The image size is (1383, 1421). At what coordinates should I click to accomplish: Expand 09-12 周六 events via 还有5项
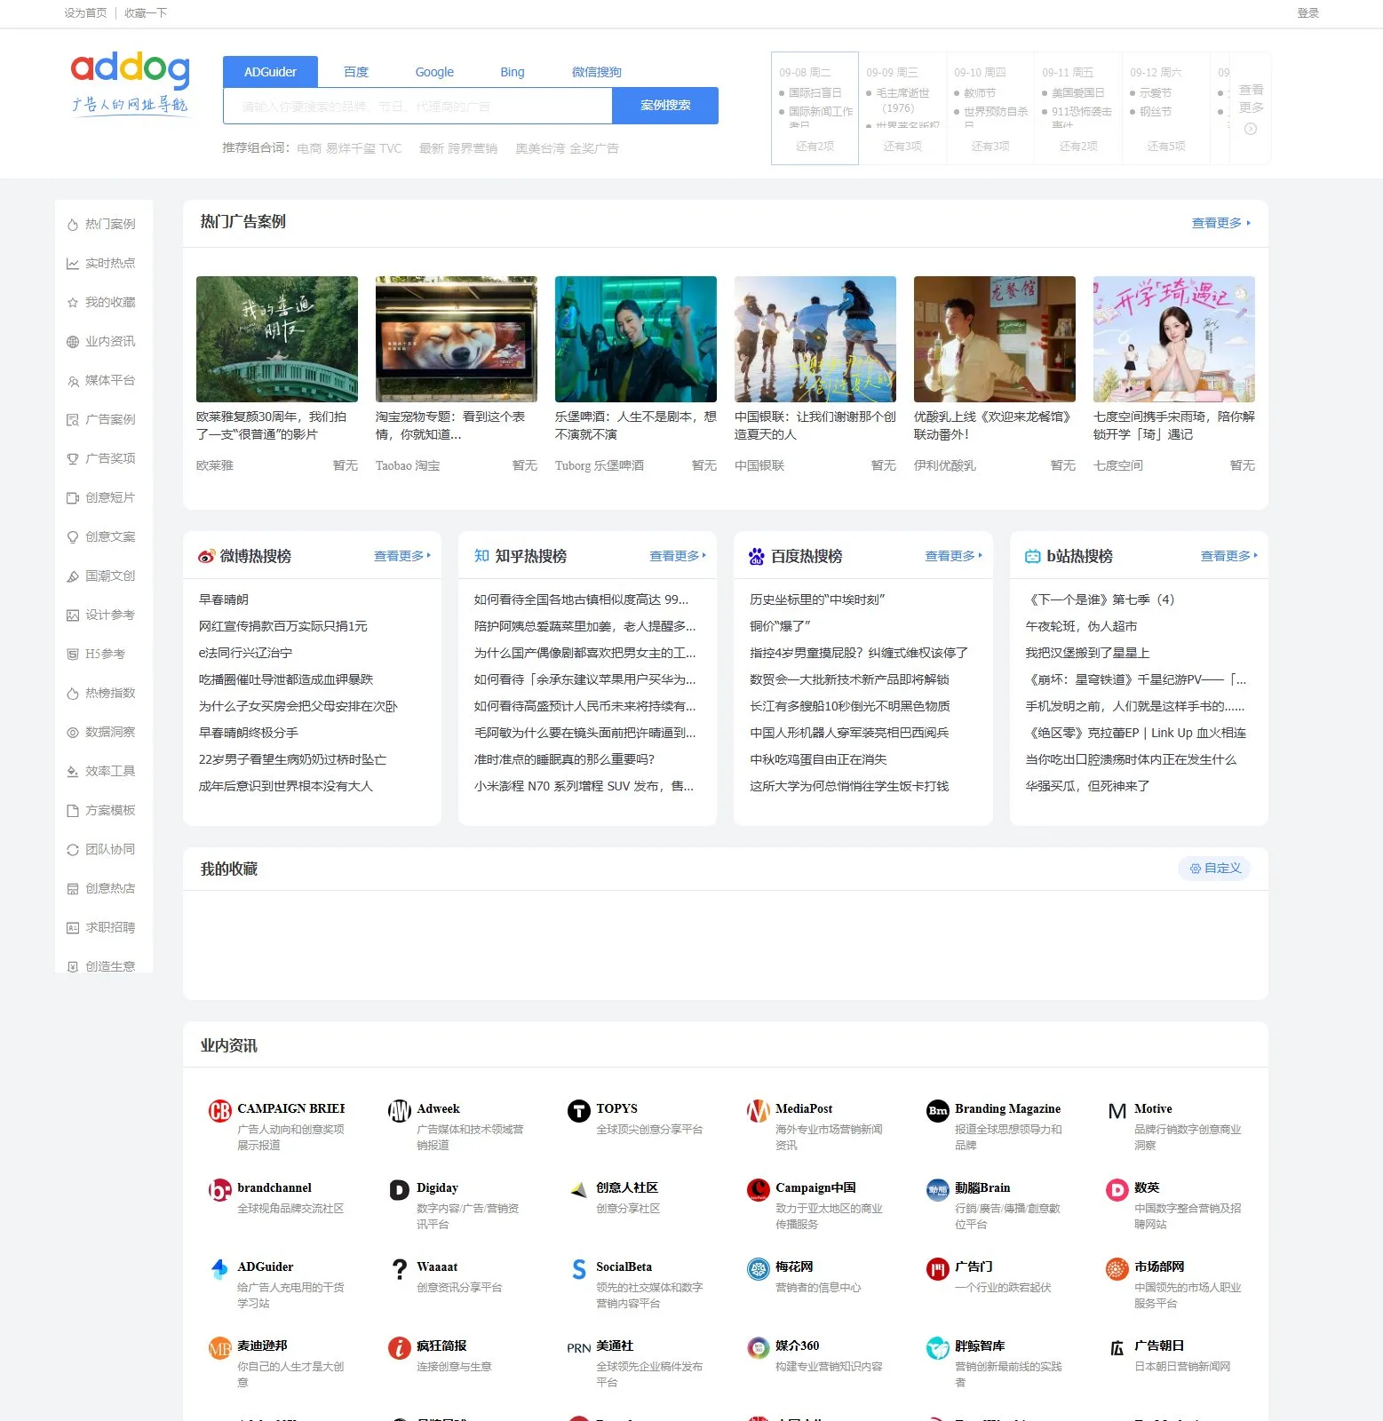(1165, 147)
